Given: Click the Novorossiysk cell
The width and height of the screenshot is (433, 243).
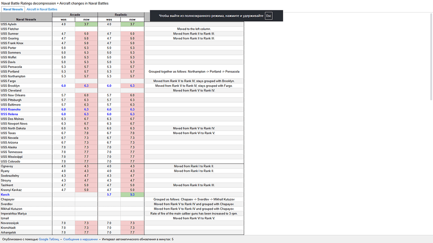Looking at the screenshot, I should click(x=26, y=223).
